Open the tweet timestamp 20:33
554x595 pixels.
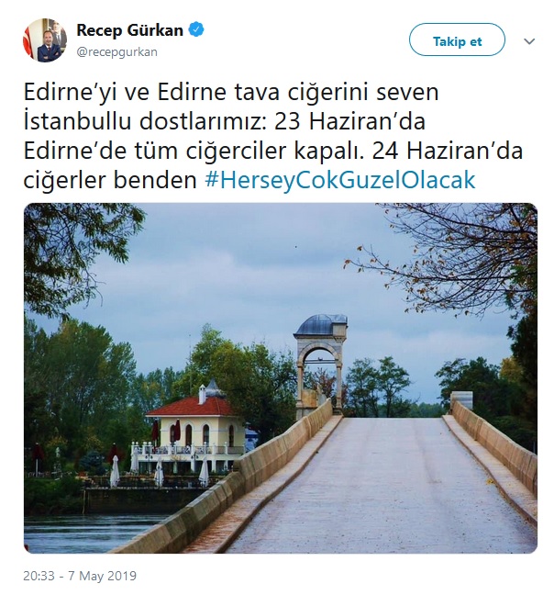tap(39, 576)
